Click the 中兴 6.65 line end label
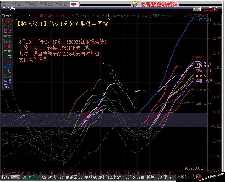The width and height of the screenshot is (225, 182). [x=203, y=90]
